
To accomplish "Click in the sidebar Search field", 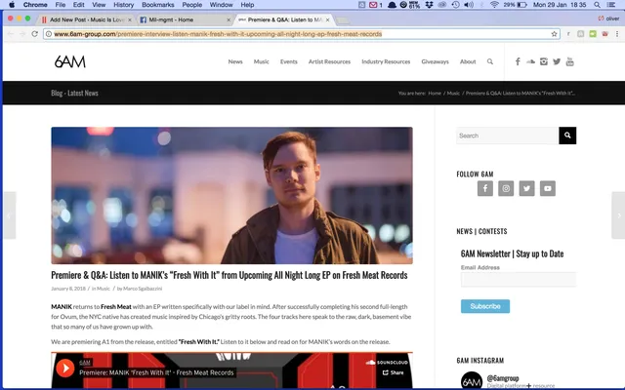I will (507, 136).
